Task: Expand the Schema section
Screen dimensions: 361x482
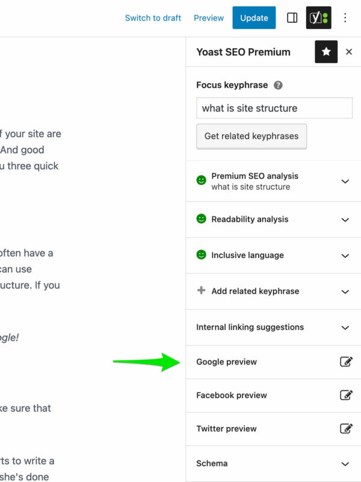Action: 345,463
